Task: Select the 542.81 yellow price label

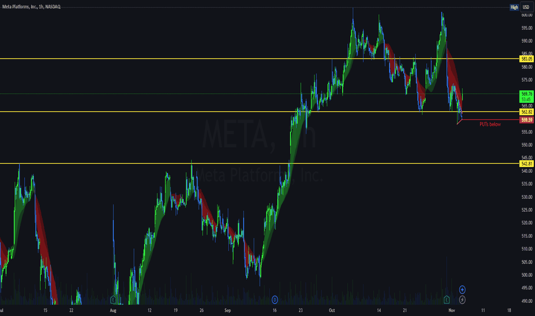Action: (526, 164)
